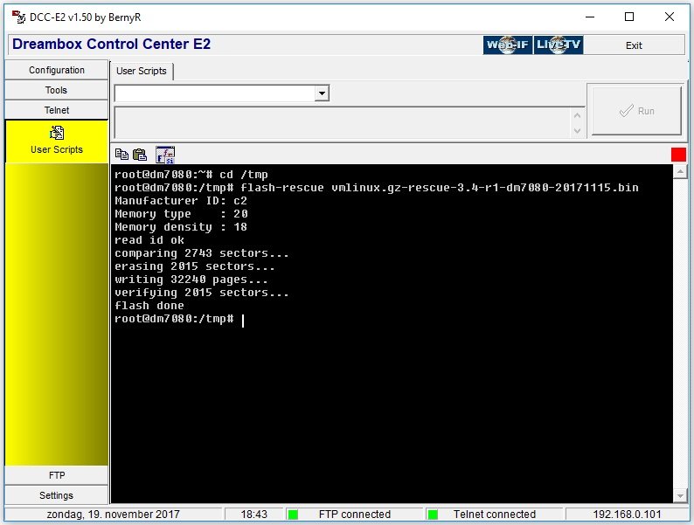Click 'Manufacturer ID: c2' line

pyautogui.click(x=181, y=201)
